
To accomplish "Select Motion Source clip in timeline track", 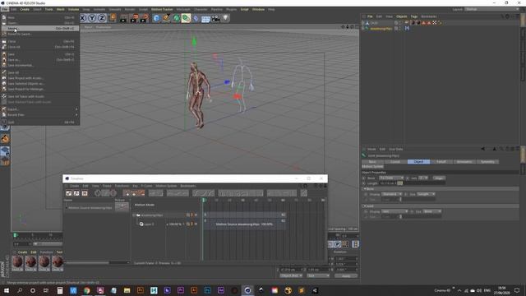I will (244, 224).
